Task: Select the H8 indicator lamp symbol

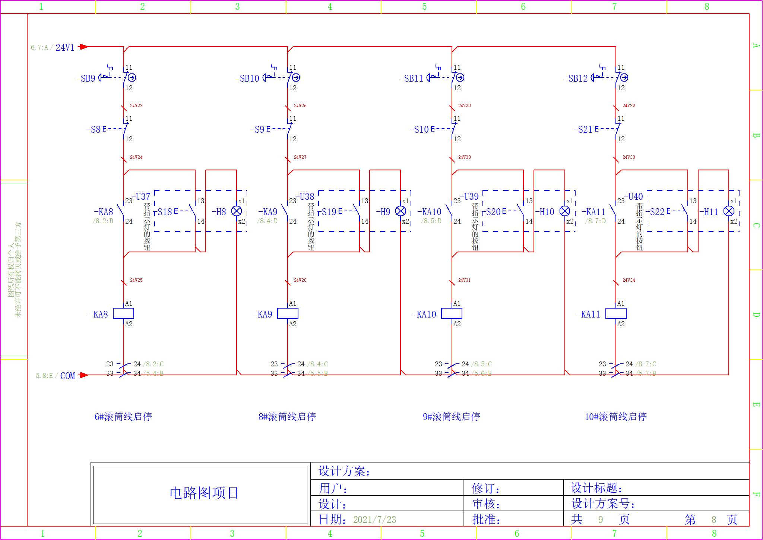Action: pos(237,211)
